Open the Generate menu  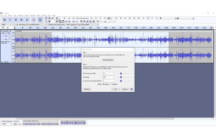[32, 15]
